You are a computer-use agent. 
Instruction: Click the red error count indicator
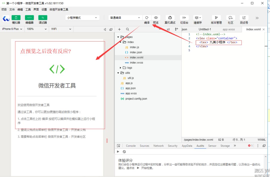(250, 146)
